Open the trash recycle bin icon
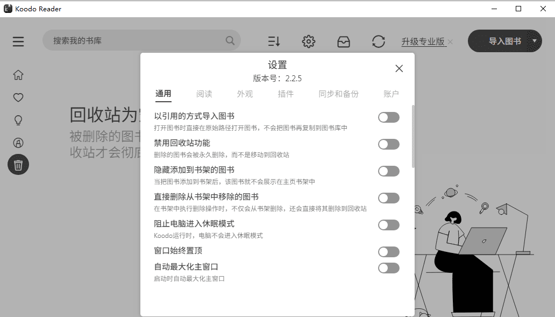555x317 pixels. click(18, 165)
